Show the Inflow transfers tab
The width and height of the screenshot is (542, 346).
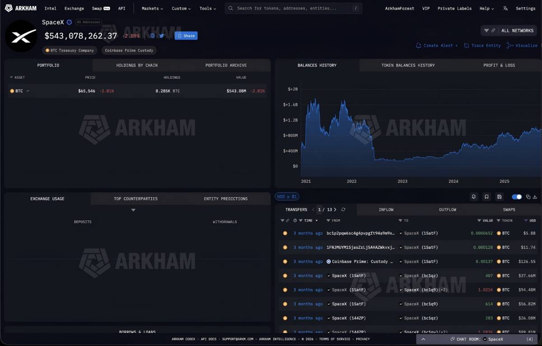pyautogui.click(x=386, y=209)
